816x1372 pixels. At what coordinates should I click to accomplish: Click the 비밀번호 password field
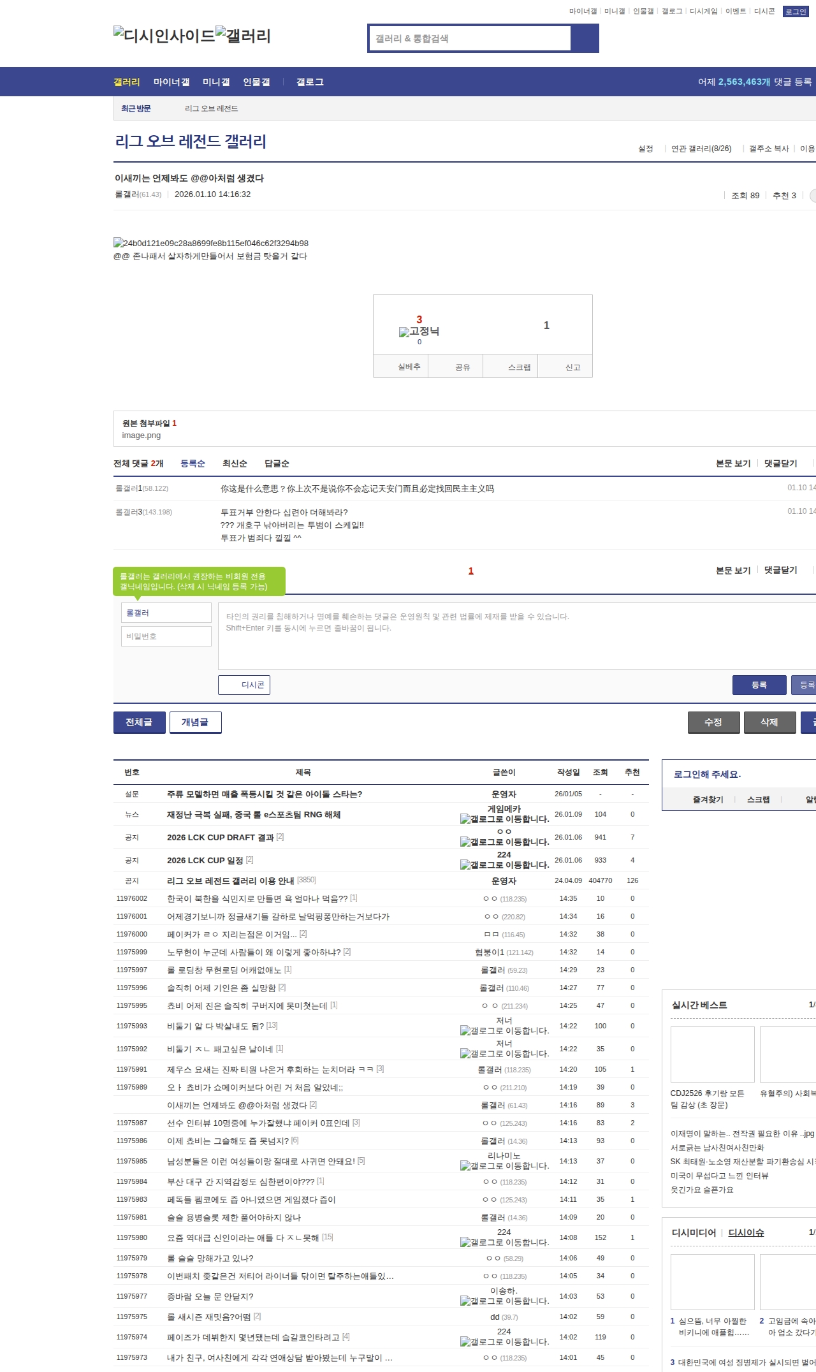pos(166,636)
